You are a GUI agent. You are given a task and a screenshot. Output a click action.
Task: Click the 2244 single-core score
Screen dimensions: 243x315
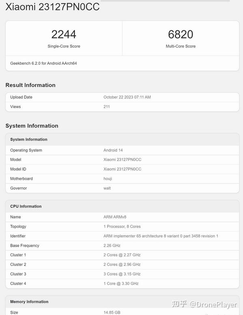tap(64, 34)
